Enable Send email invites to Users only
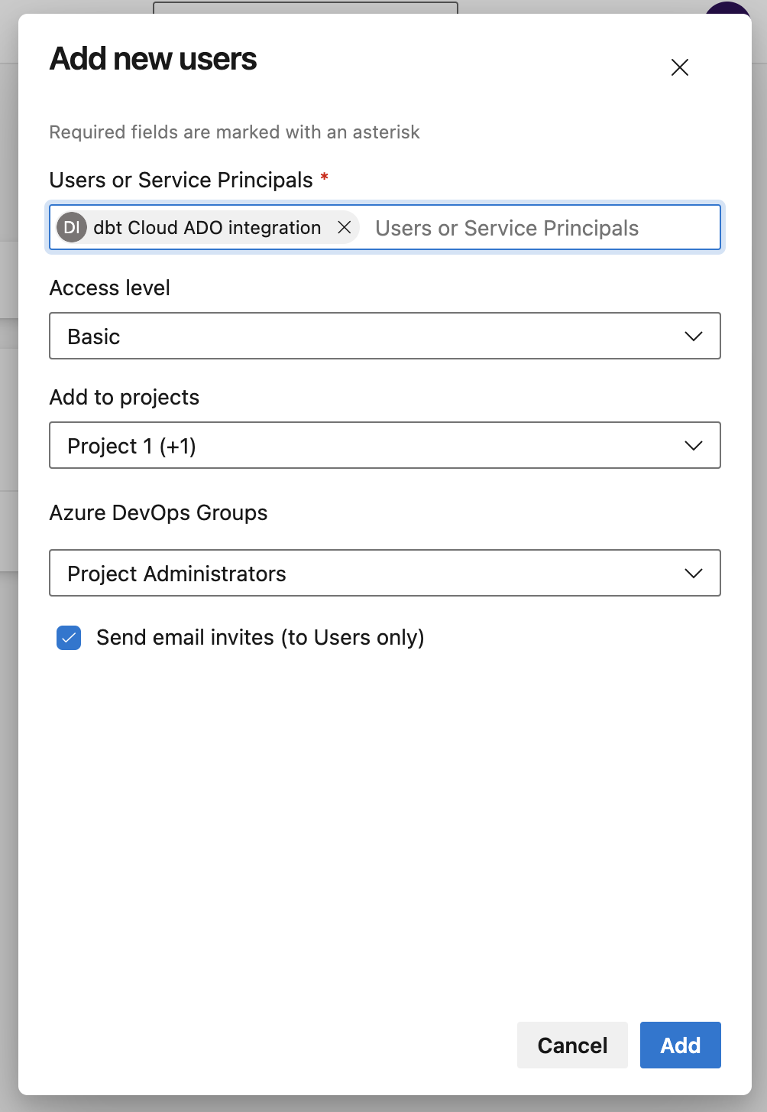The image size is (767, 1112). (68, 637)
